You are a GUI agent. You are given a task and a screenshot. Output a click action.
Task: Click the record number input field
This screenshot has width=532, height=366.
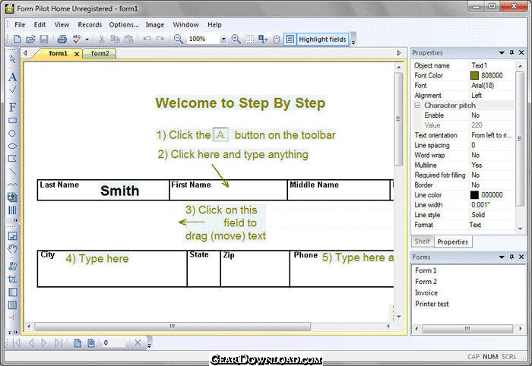click(x=114, y=343)
